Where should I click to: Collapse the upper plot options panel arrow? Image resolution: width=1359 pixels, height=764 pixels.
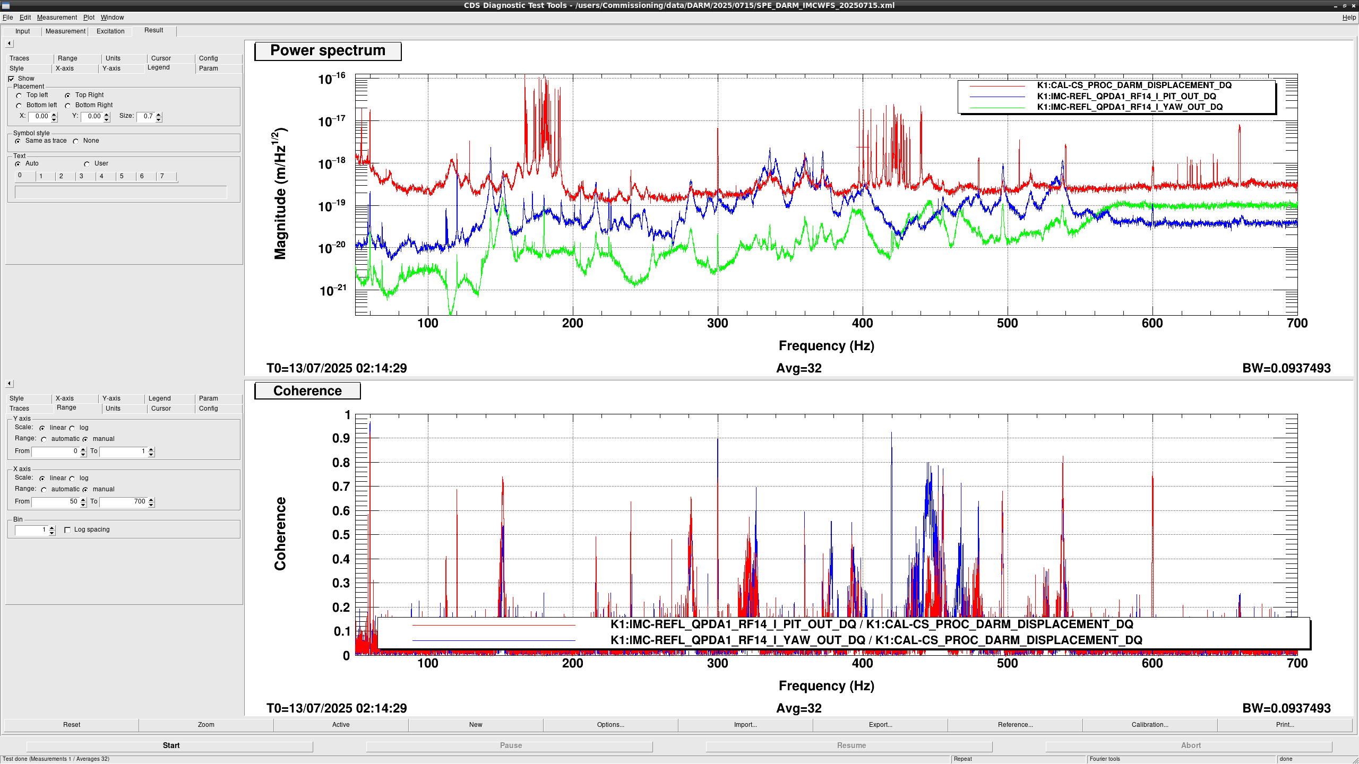point(10,44)
